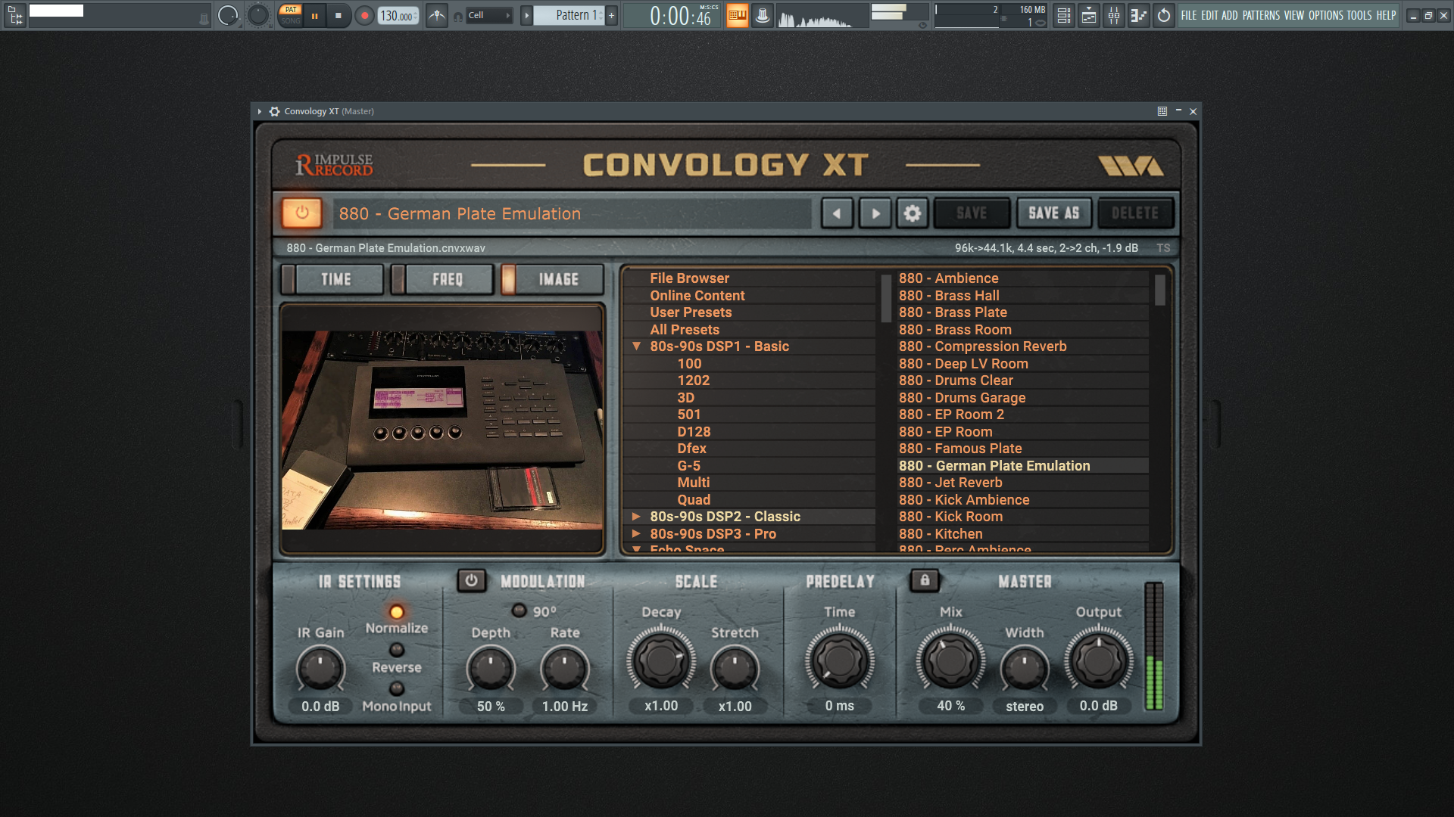This screenshot has height=817, width=1454.
Task: Toggle the Normalize LED switch
Action: (397, 612)
